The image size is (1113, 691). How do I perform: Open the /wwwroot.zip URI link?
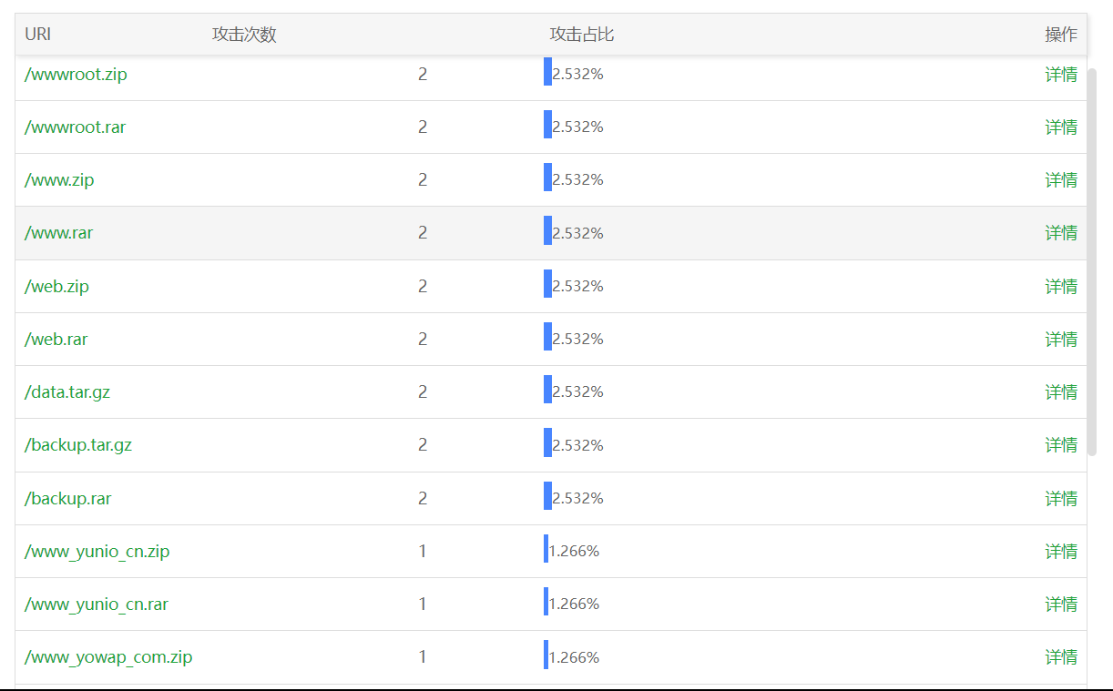pos(76,75)
